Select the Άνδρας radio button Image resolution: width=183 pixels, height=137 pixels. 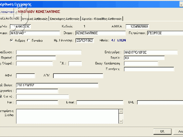click(11, 40)
